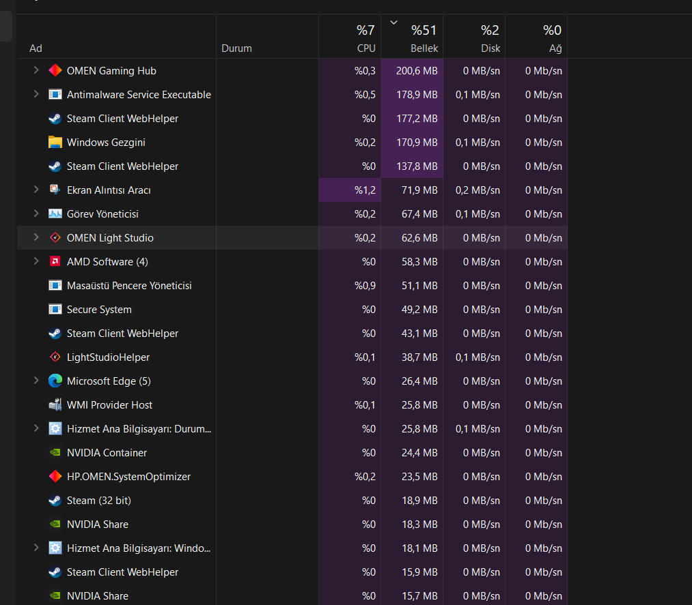This screenshot has height=605, width=692.
Task: Select the Steam (32 bit) process name
Action: click(x=99, y=501)
